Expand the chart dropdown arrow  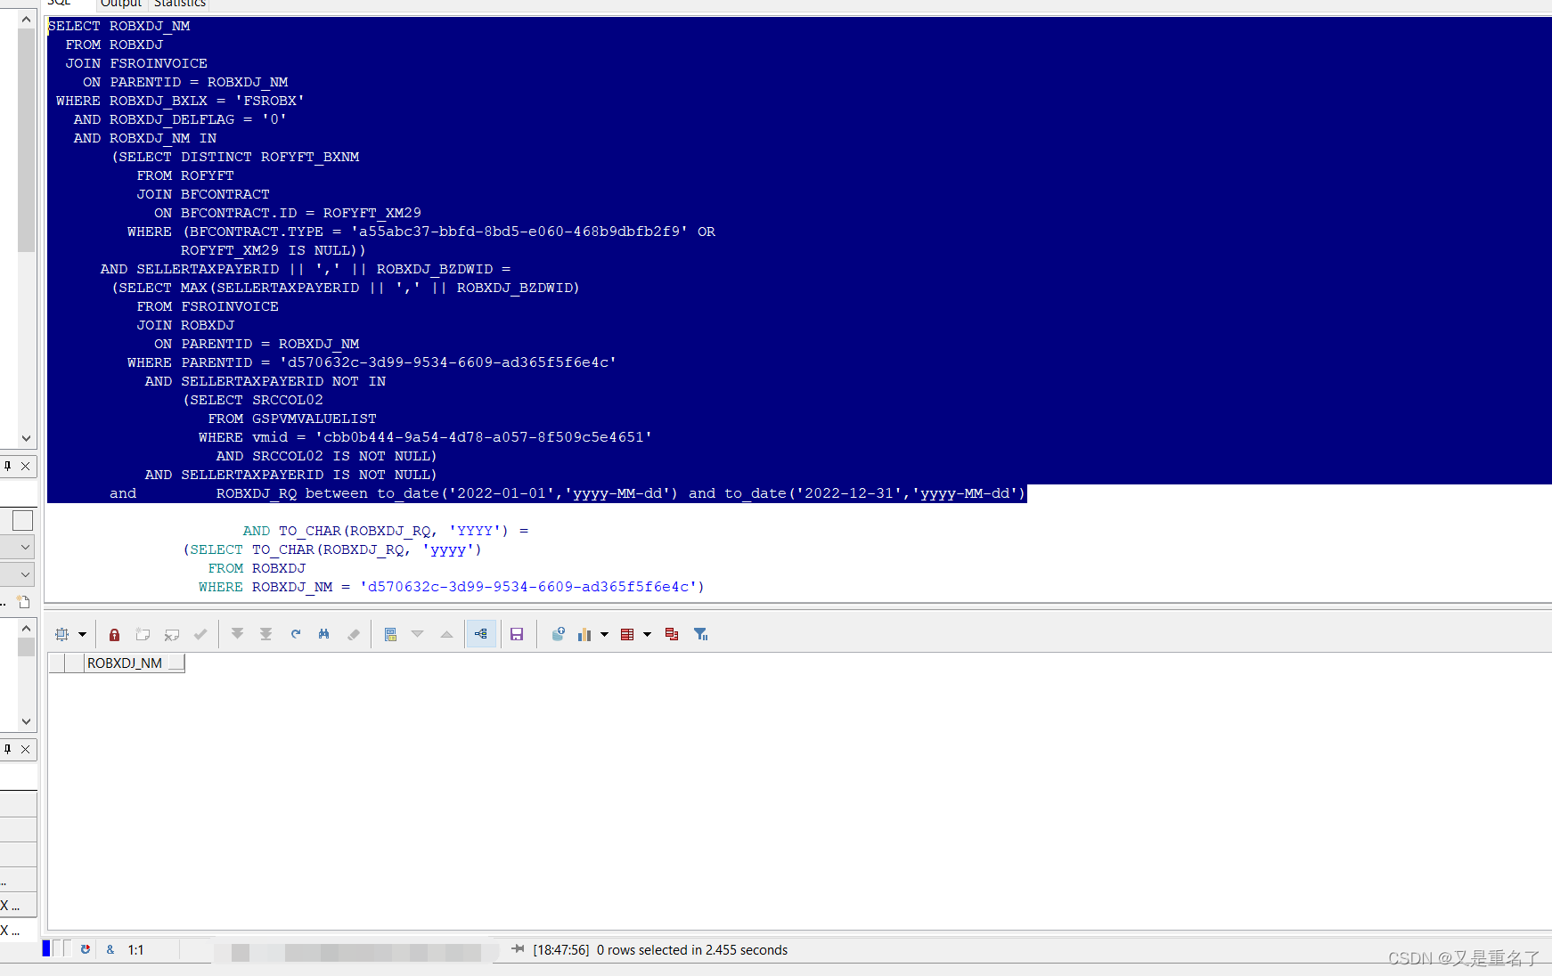pos(604,634)
